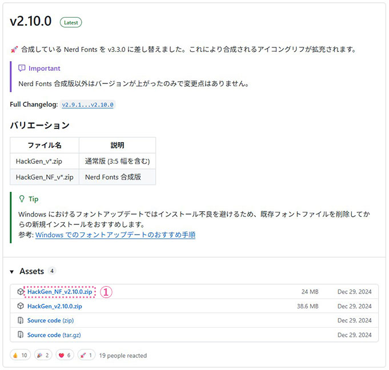Click the Important callout icon
Image resolution: width=389 pixels, height=370 pixels.
[22, 68]
